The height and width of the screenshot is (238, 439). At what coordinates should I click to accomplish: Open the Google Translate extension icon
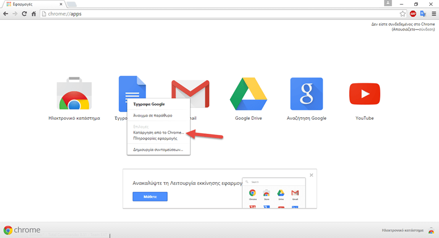pos(423,14)
